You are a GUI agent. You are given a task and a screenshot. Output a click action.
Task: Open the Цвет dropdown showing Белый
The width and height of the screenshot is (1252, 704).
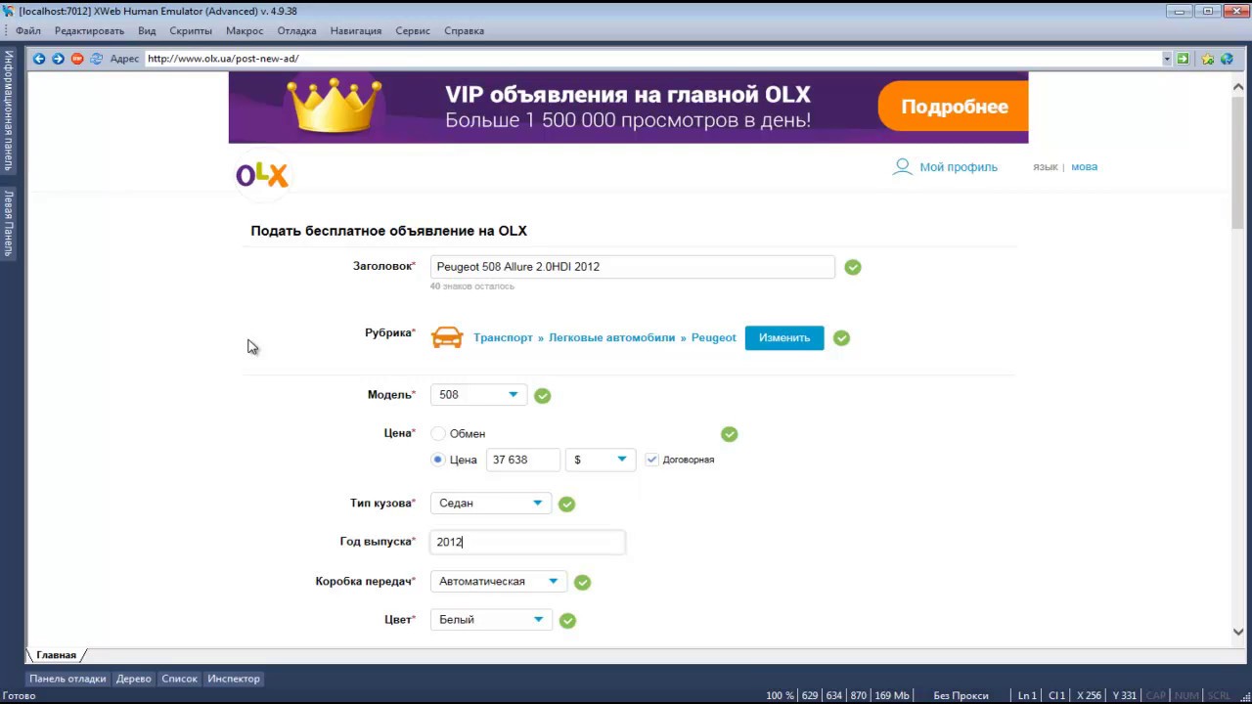(491, 620)
